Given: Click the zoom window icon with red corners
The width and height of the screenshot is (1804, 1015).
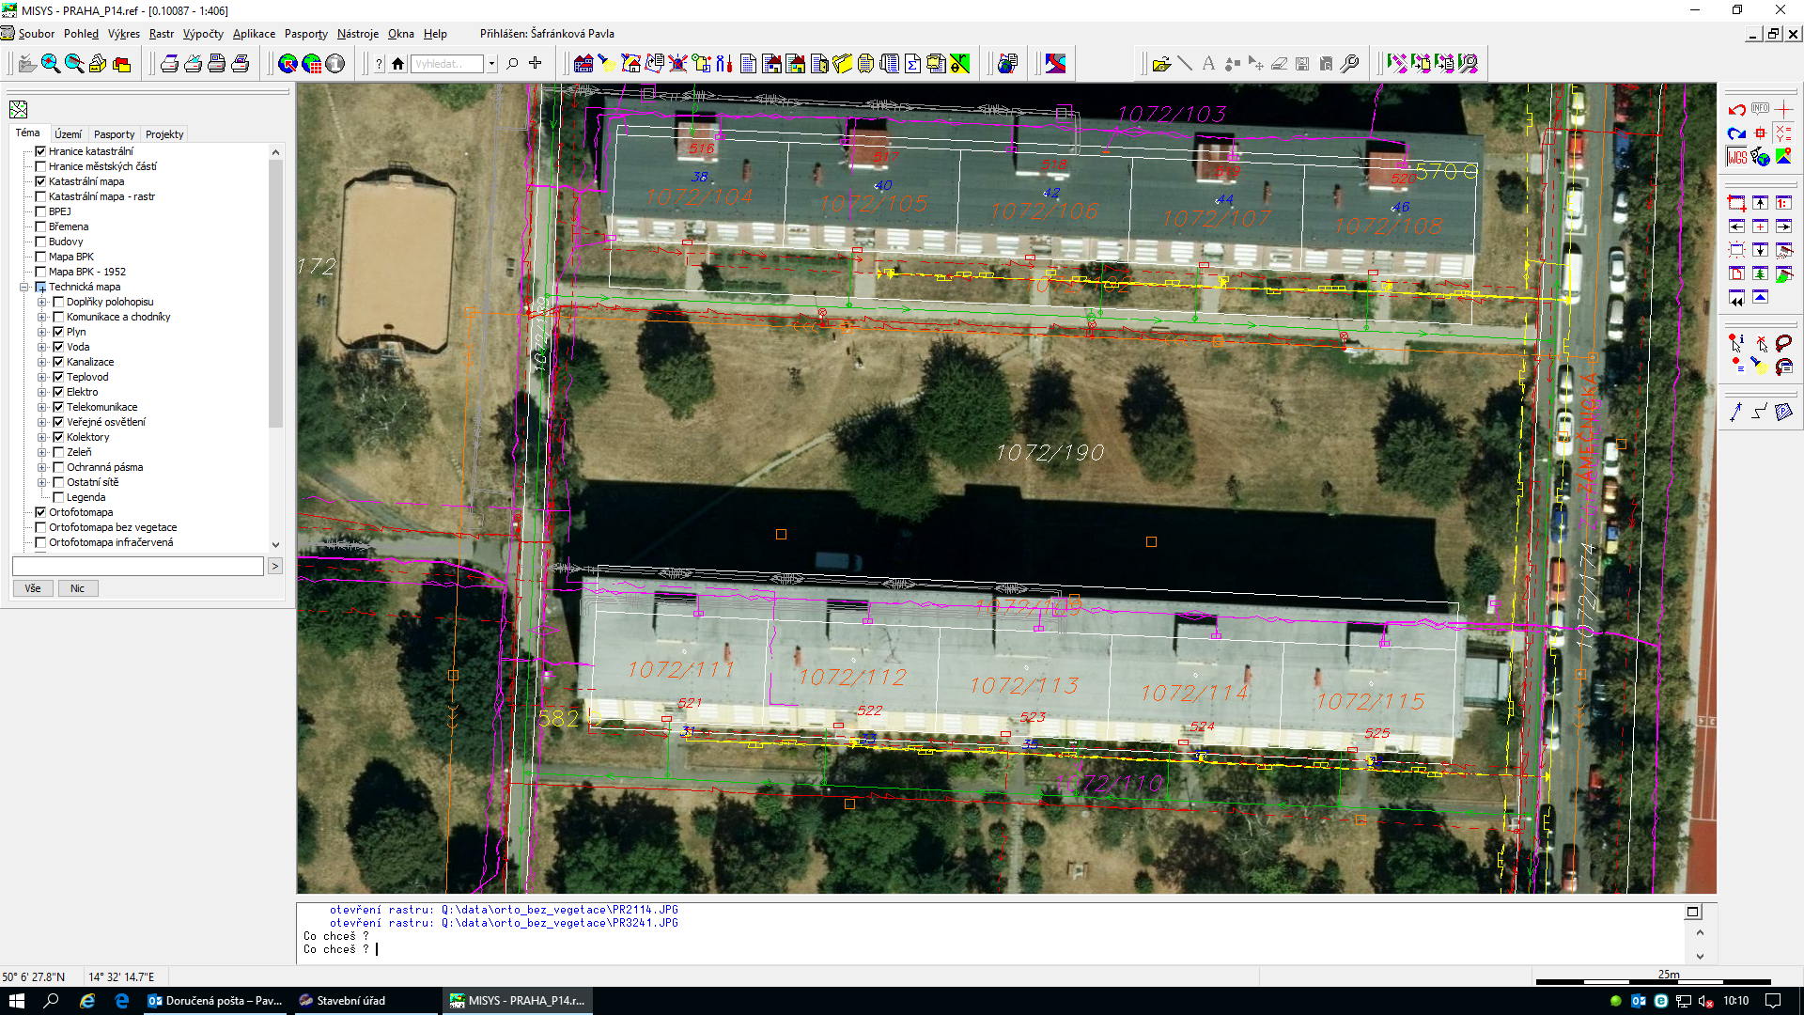Looking at the screenshot, I should pyautogui.click(x=1736, y=203).
